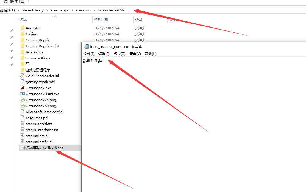Click the Grounded225.png image file icon

tap(22, 100)
